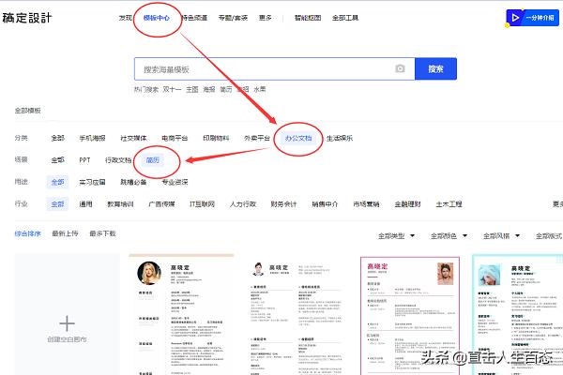Open the 全部工具 nav item
563x375 pixels.
345,18
